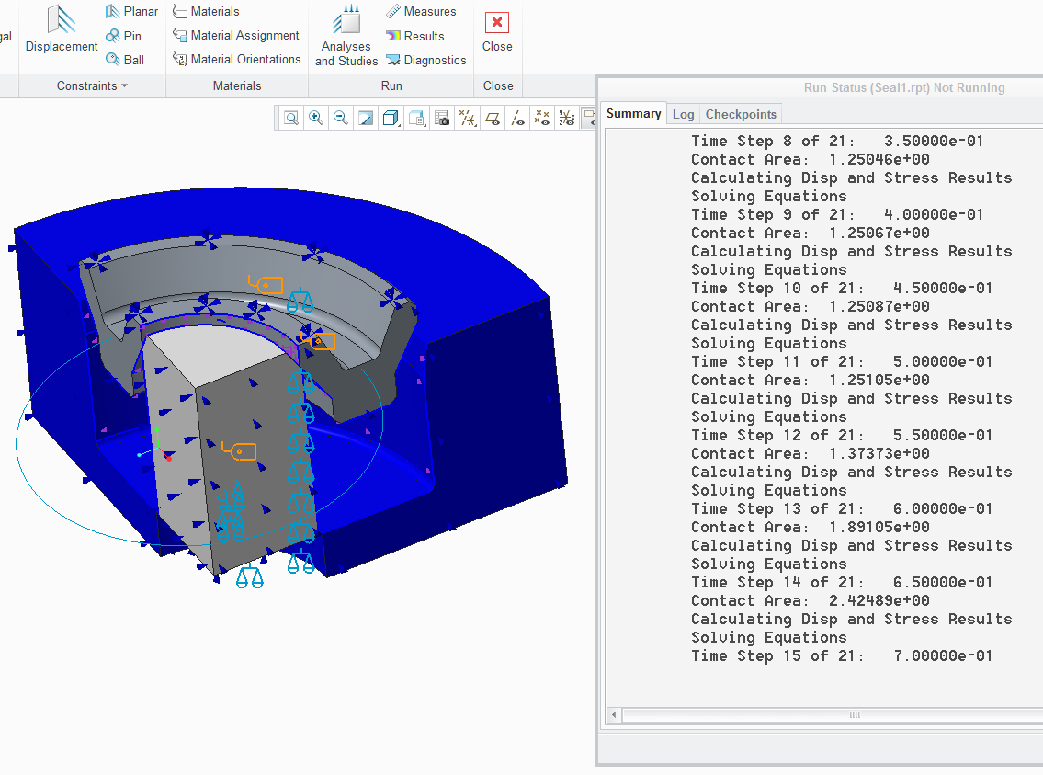Open the Materials library
1043x775 pixels.
click(206, 11)
